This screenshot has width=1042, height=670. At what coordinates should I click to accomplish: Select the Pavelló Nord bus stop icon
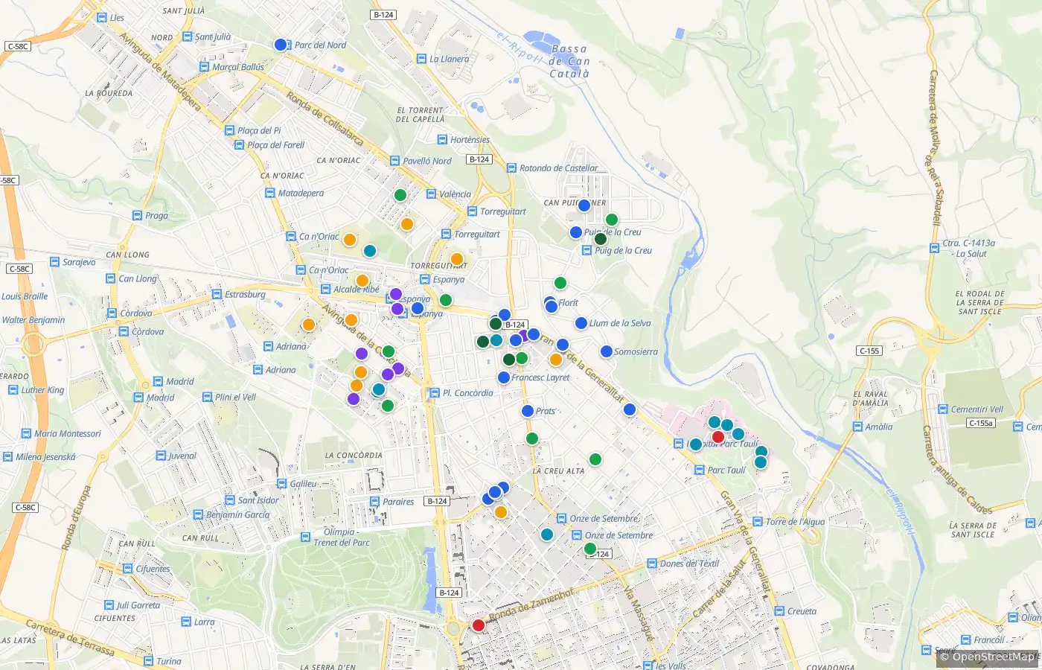point(394,161)
